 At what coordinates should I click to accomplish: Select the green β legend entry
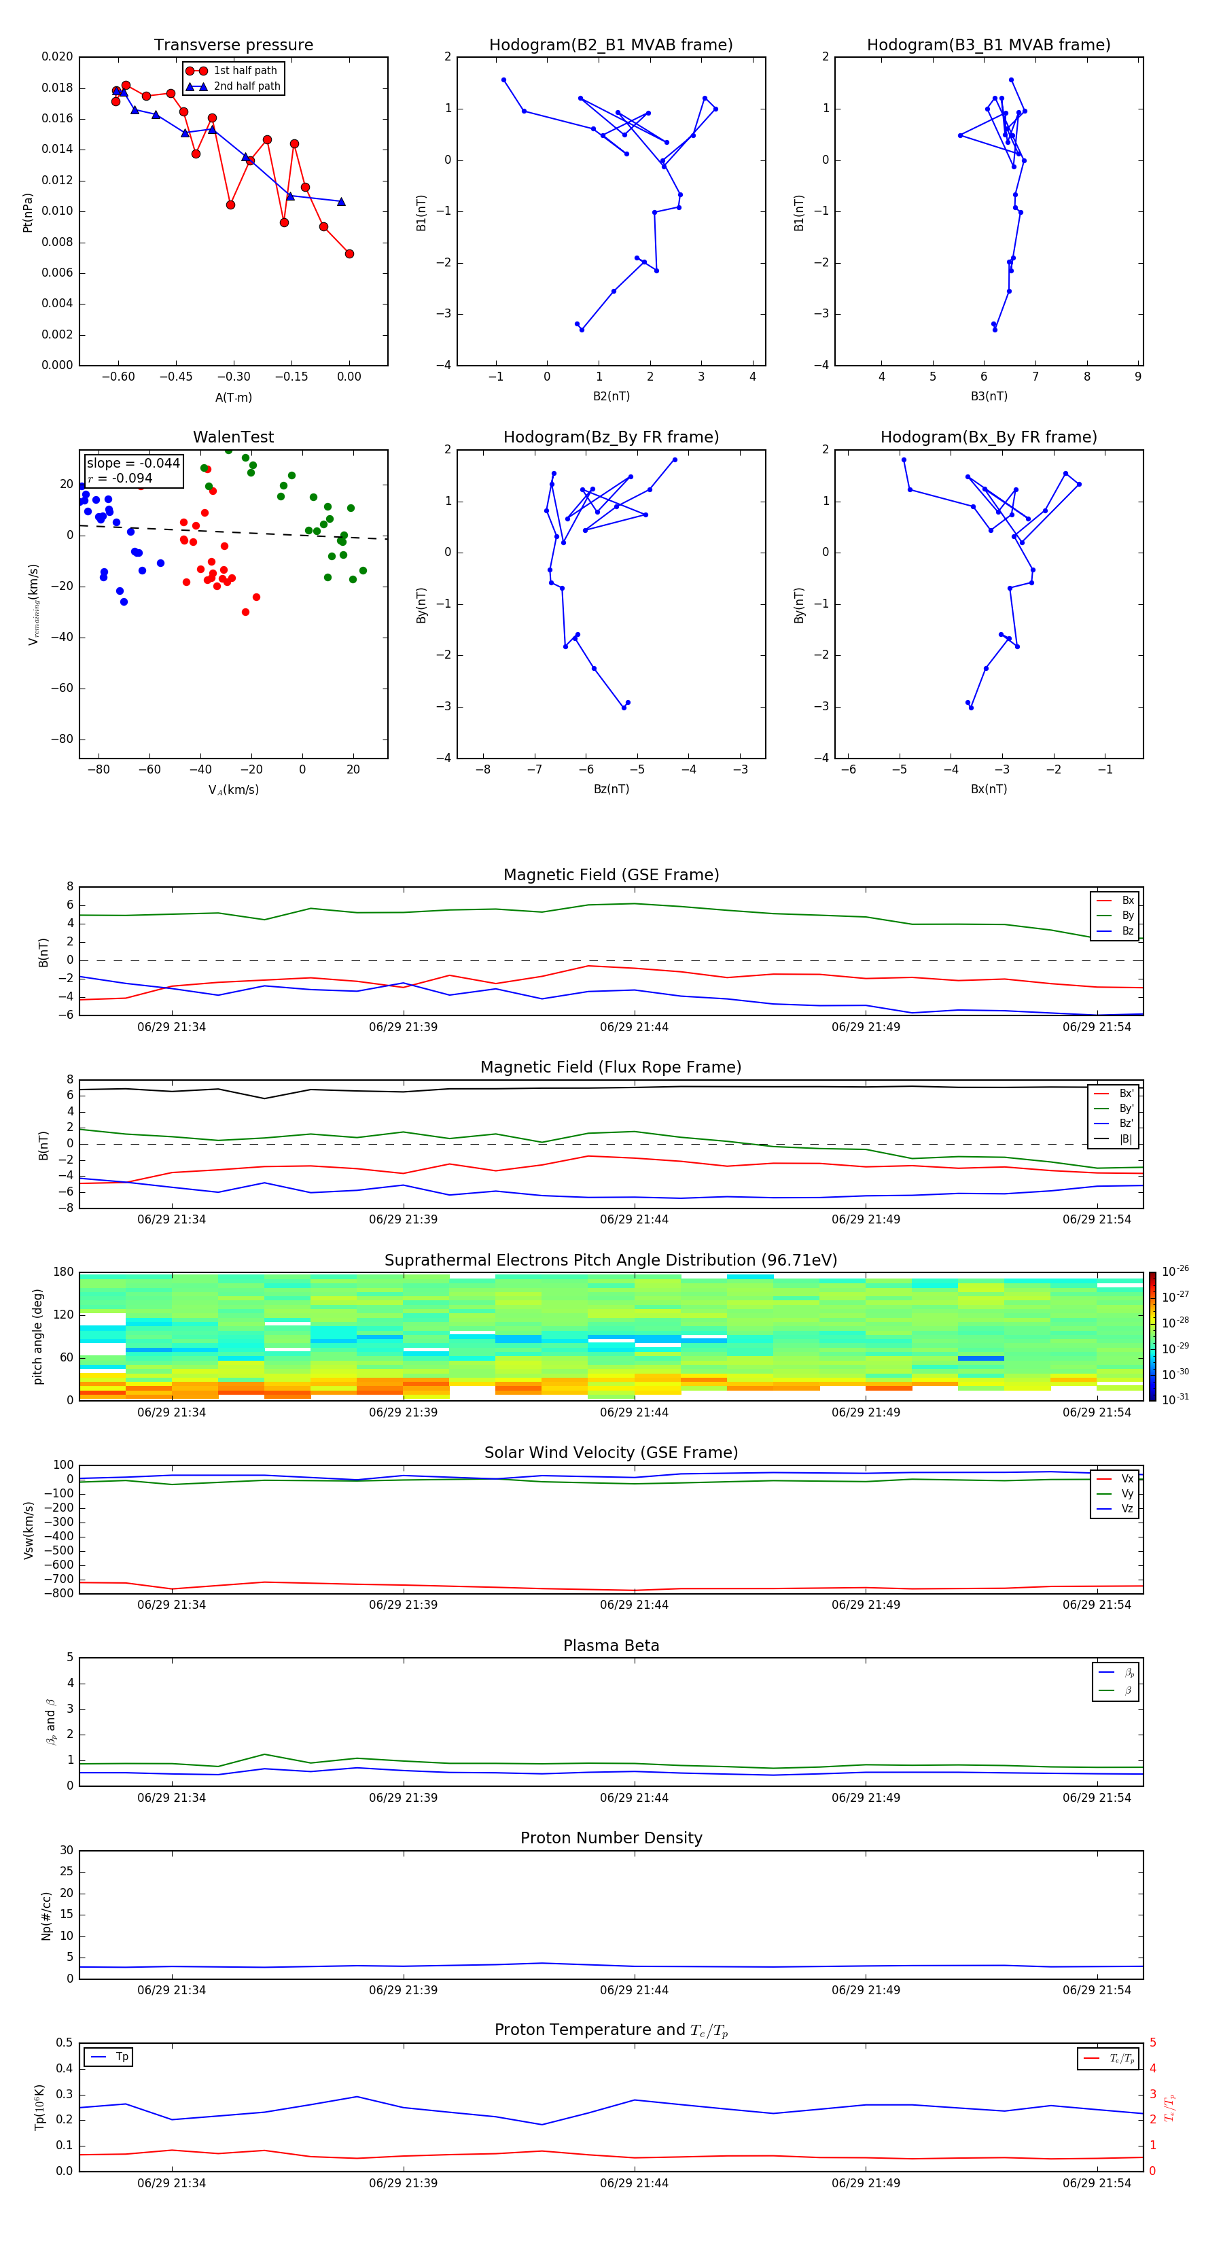1116,1690
